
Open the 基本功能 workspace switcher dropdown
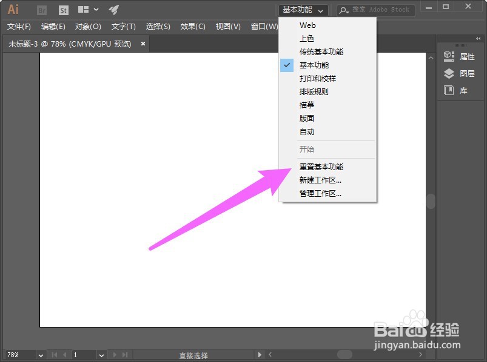pyautogui.click(x=303, y=10)
